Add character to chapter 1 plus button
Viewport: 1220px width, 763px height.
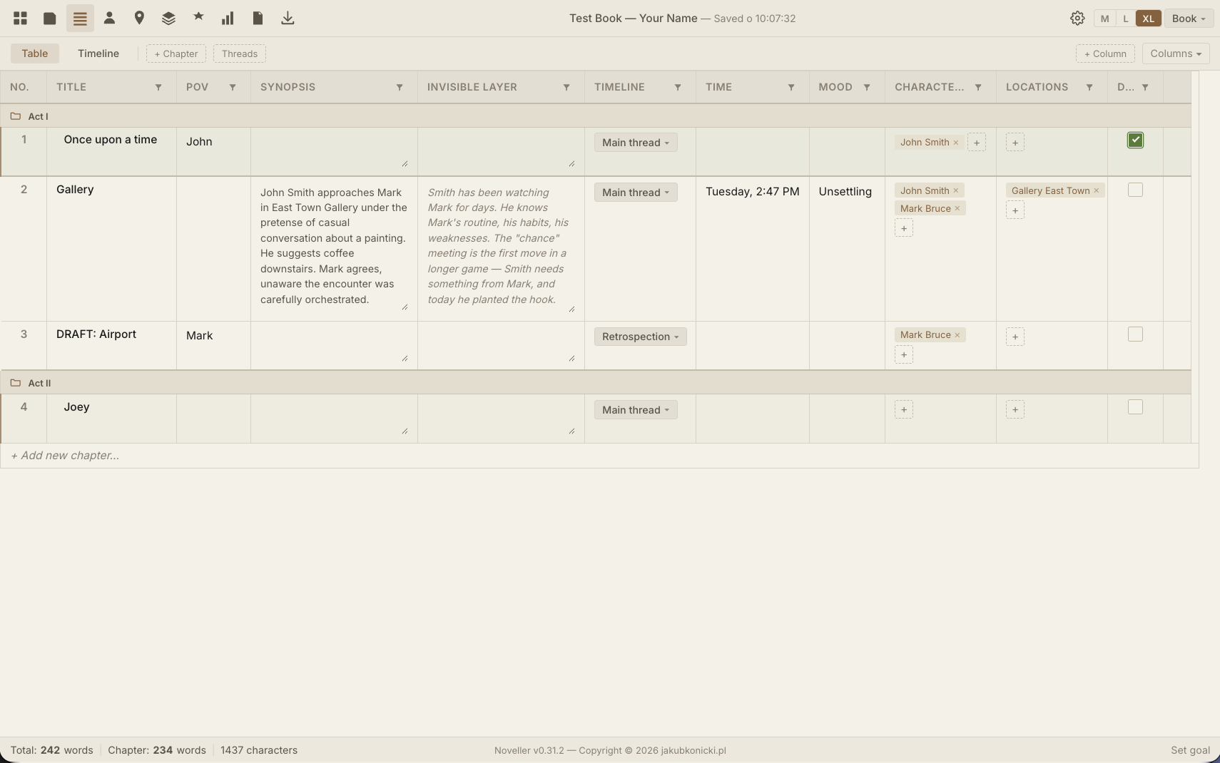pos(977,143)
